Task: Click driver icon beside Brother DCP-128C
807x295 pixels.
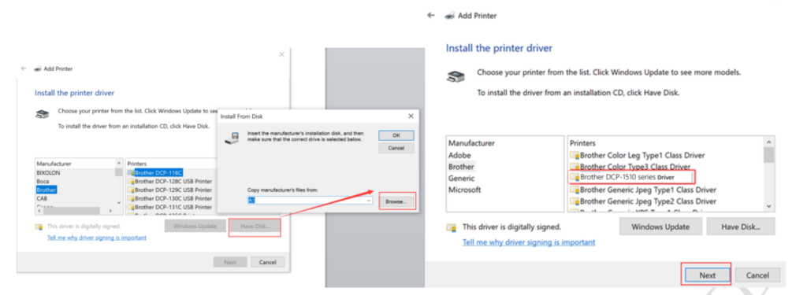Action: (x=131, y=182)
